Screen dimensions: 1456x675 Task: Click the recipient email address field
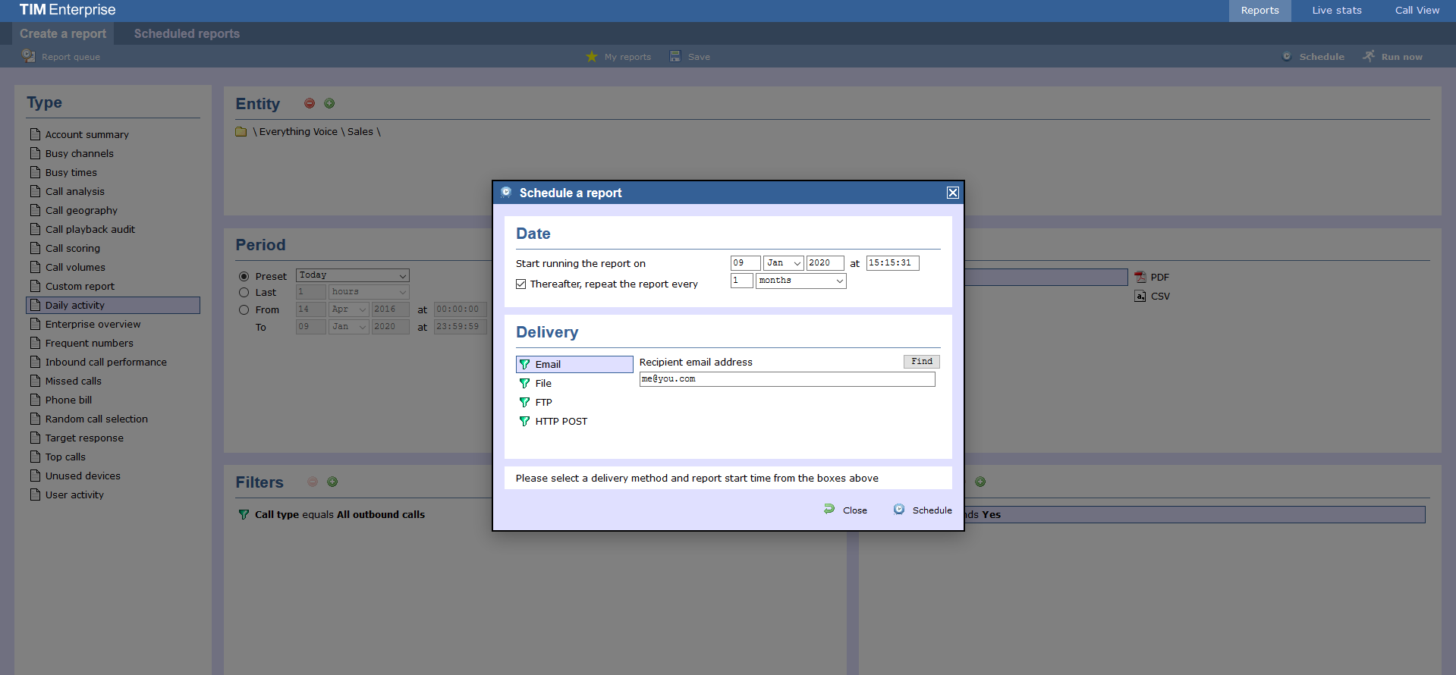tap(788, 379)
